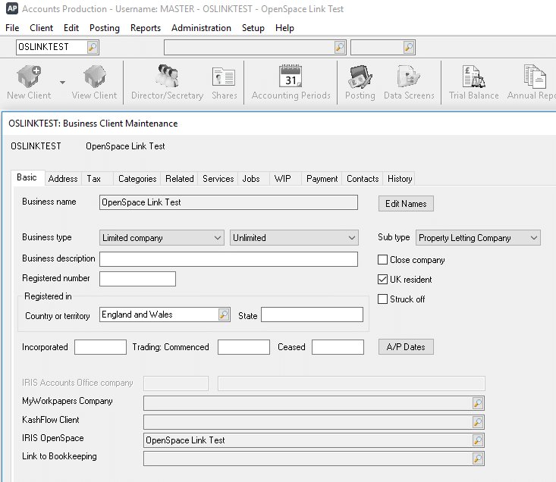Open the Business type Limited company dropdown
The height and width of the screenshot is (482, 556).
pyautogui.click(x=162, y=238)
